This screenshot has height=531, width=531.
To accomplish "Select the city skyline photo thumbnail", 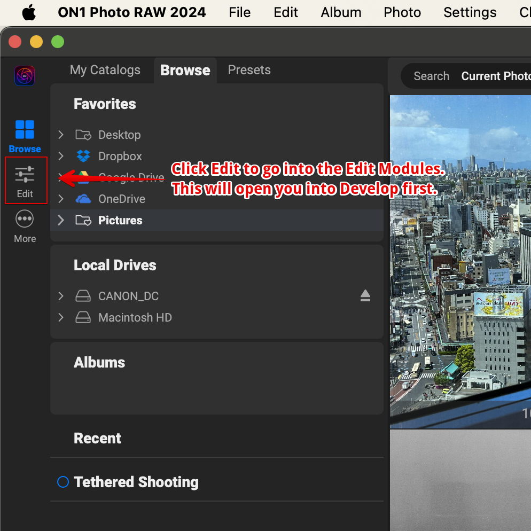I will tap(460, 256).
